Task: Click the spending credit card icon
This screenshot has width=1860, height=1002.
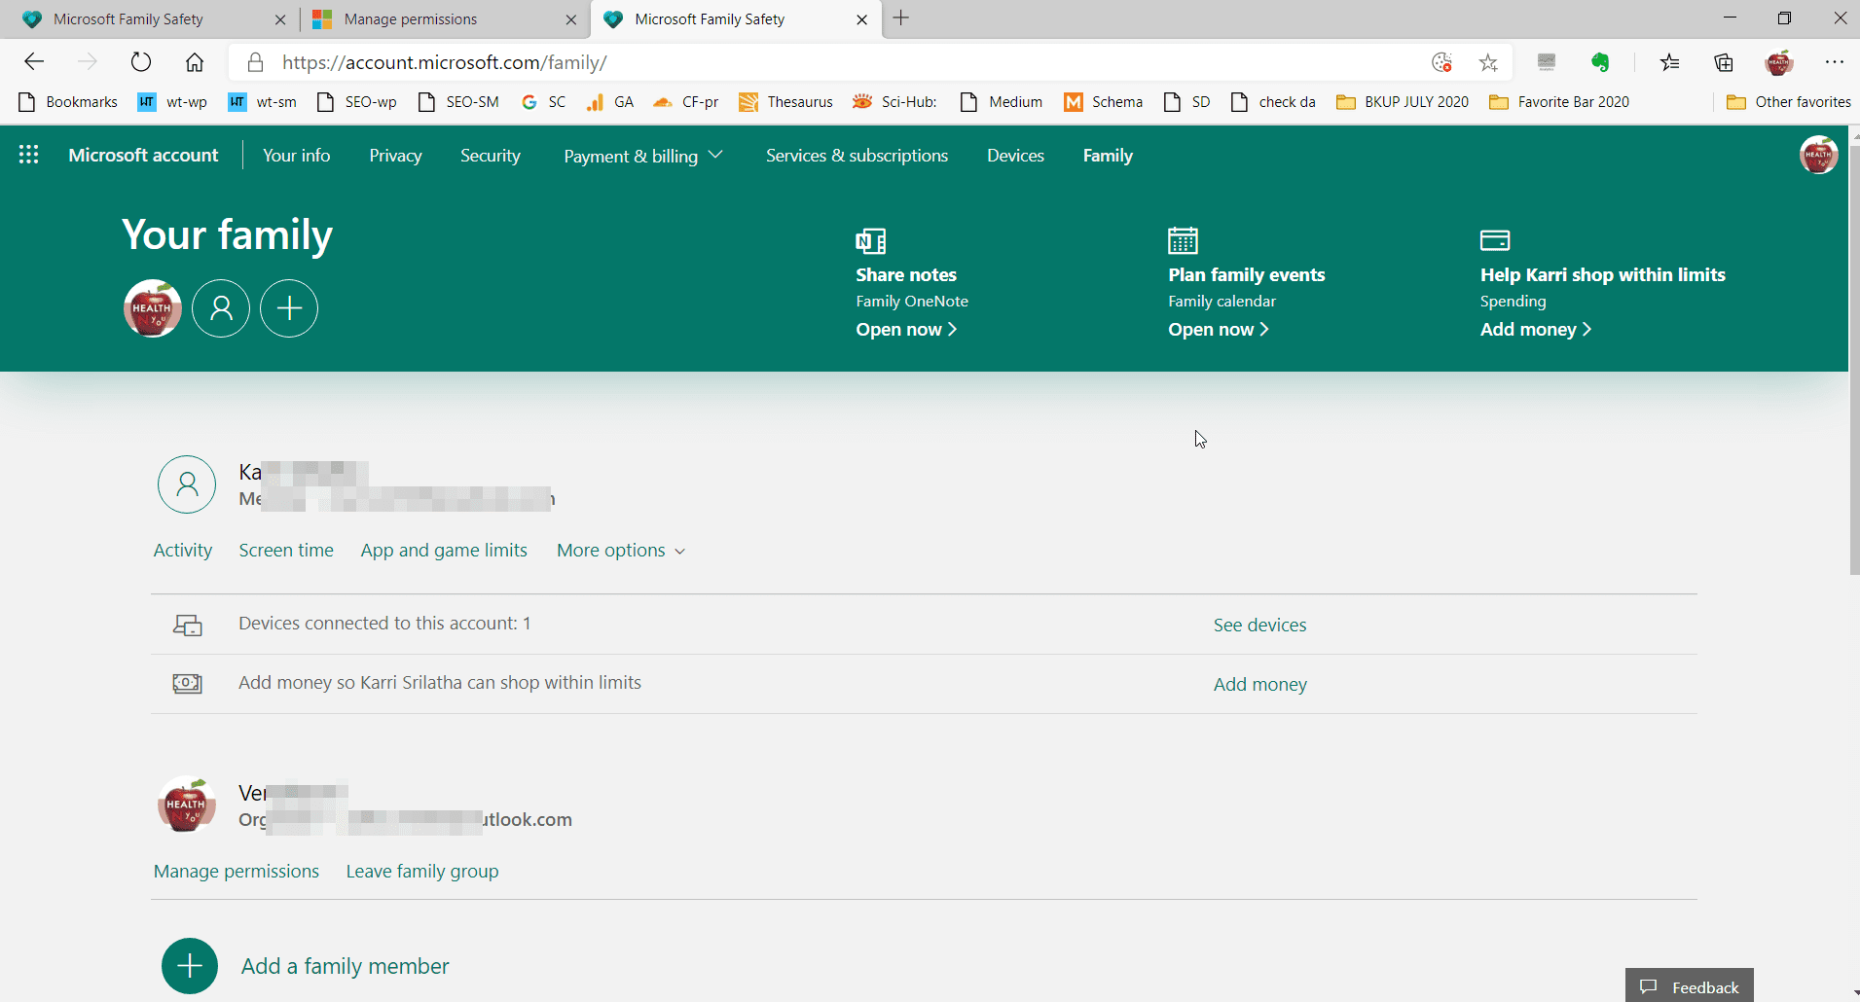Action: tap(1495, 239)
